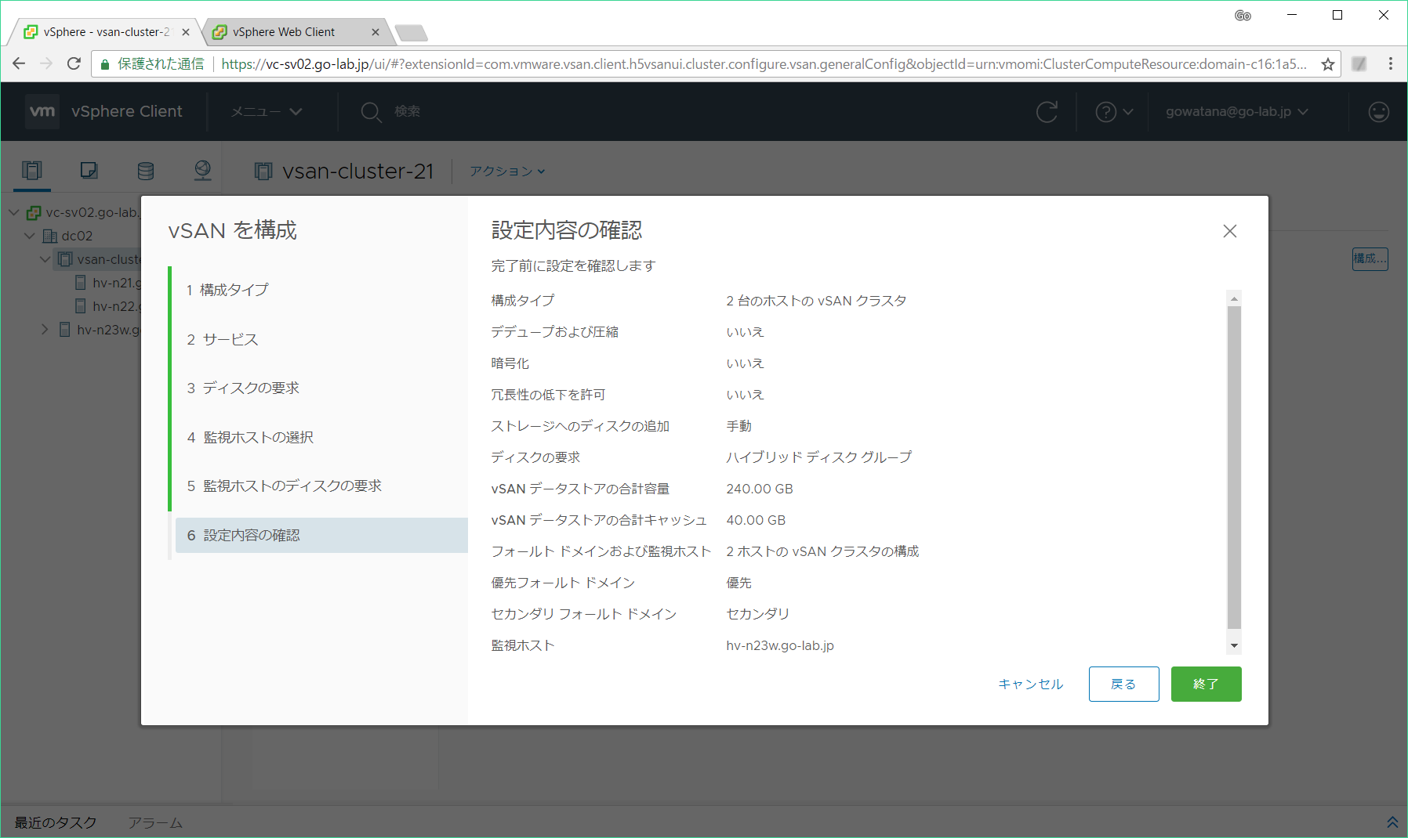1408x838 pixels.
Task: Open the help question mark menu
Action: 1114,112
